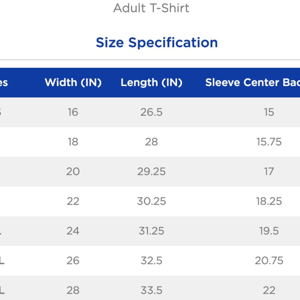Click the width value 24

[x=73, y=231]
